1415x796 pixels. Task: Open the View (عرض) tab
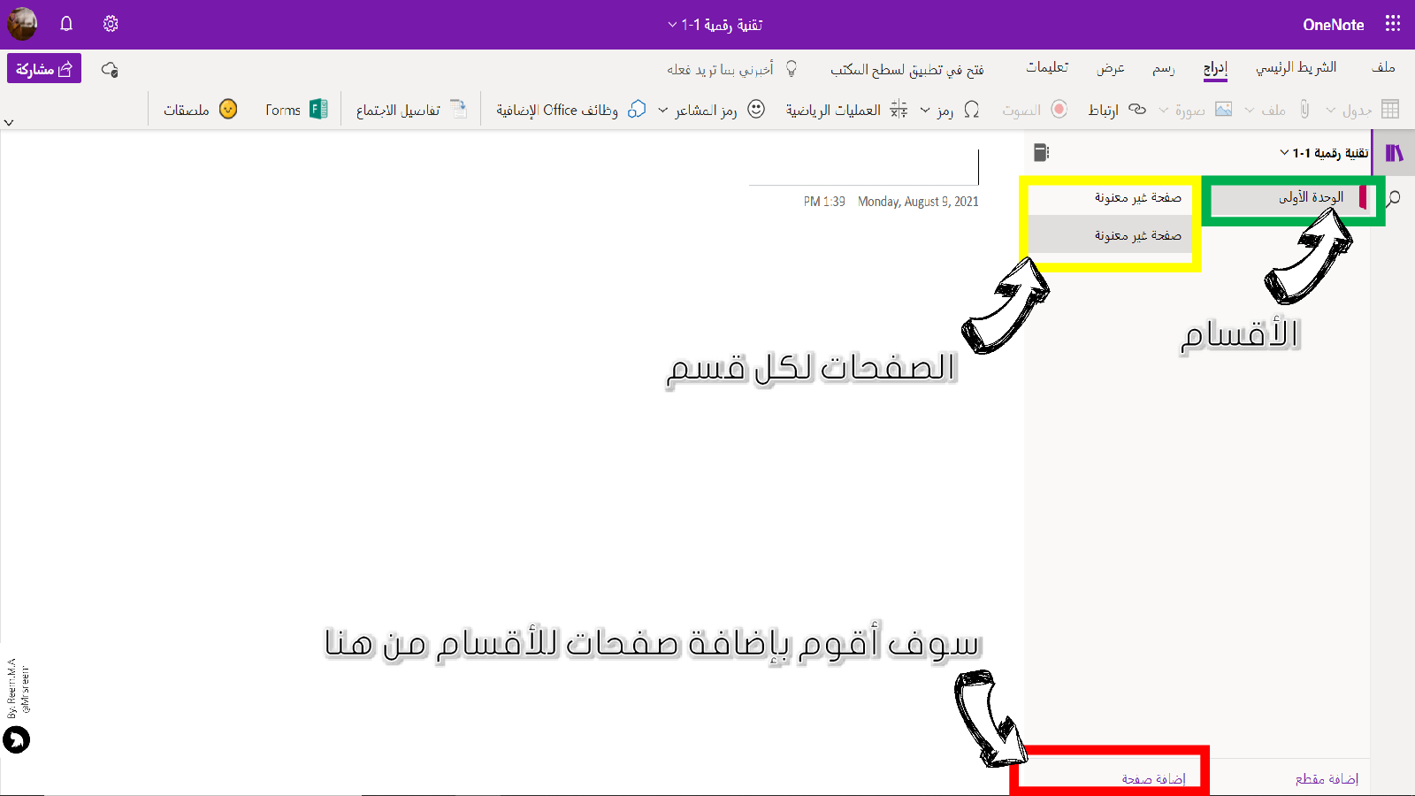coord(1111,68)
